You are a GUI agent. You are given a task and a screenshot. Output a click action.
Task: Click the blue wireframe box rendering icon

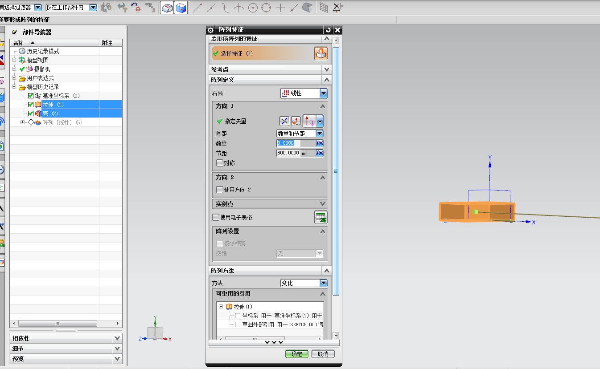coord(181,8)
